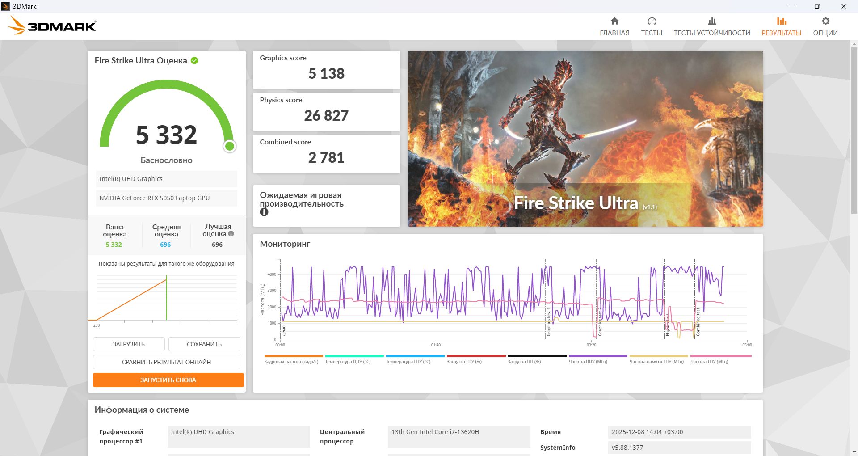
Task: Click the Баснословно rating label
Action: click(167, 160)
